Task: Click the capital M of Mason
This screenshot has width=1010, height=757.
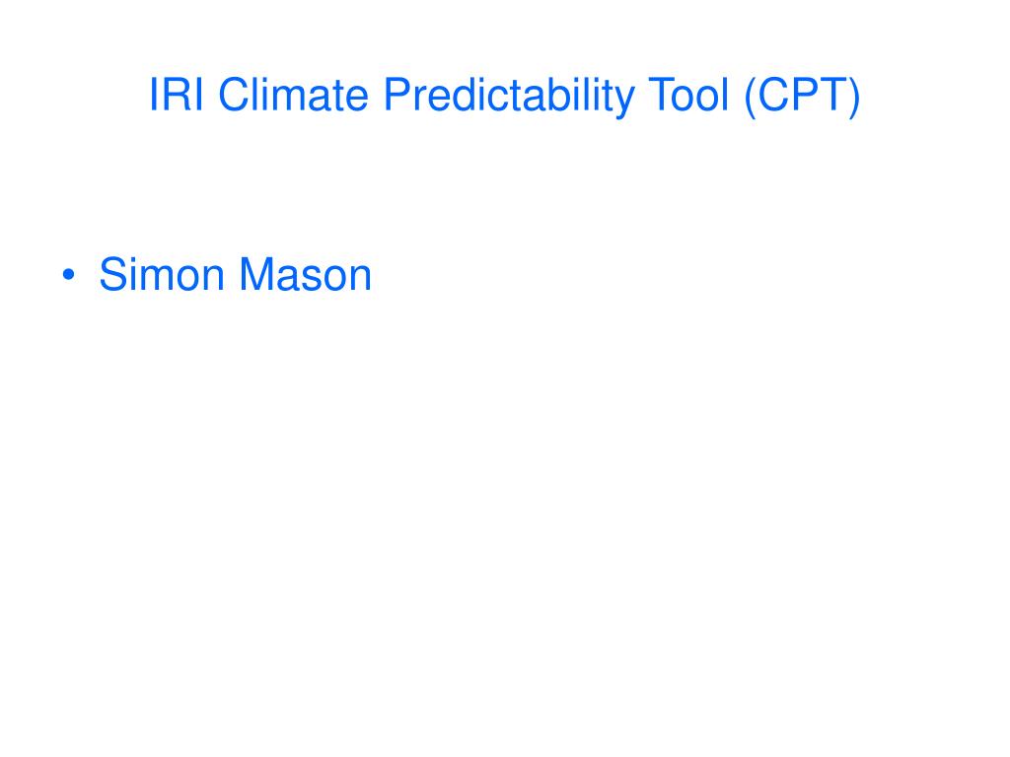Action: pyautogui.click(x=255, y=274)
